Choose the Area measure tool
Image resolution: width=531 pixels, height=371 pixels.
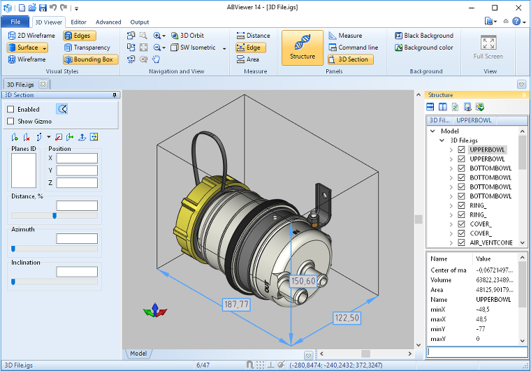pos(248,59)
